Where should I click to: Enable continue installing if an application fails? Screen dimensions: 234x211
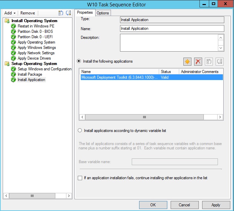click(x=80, y=178)
